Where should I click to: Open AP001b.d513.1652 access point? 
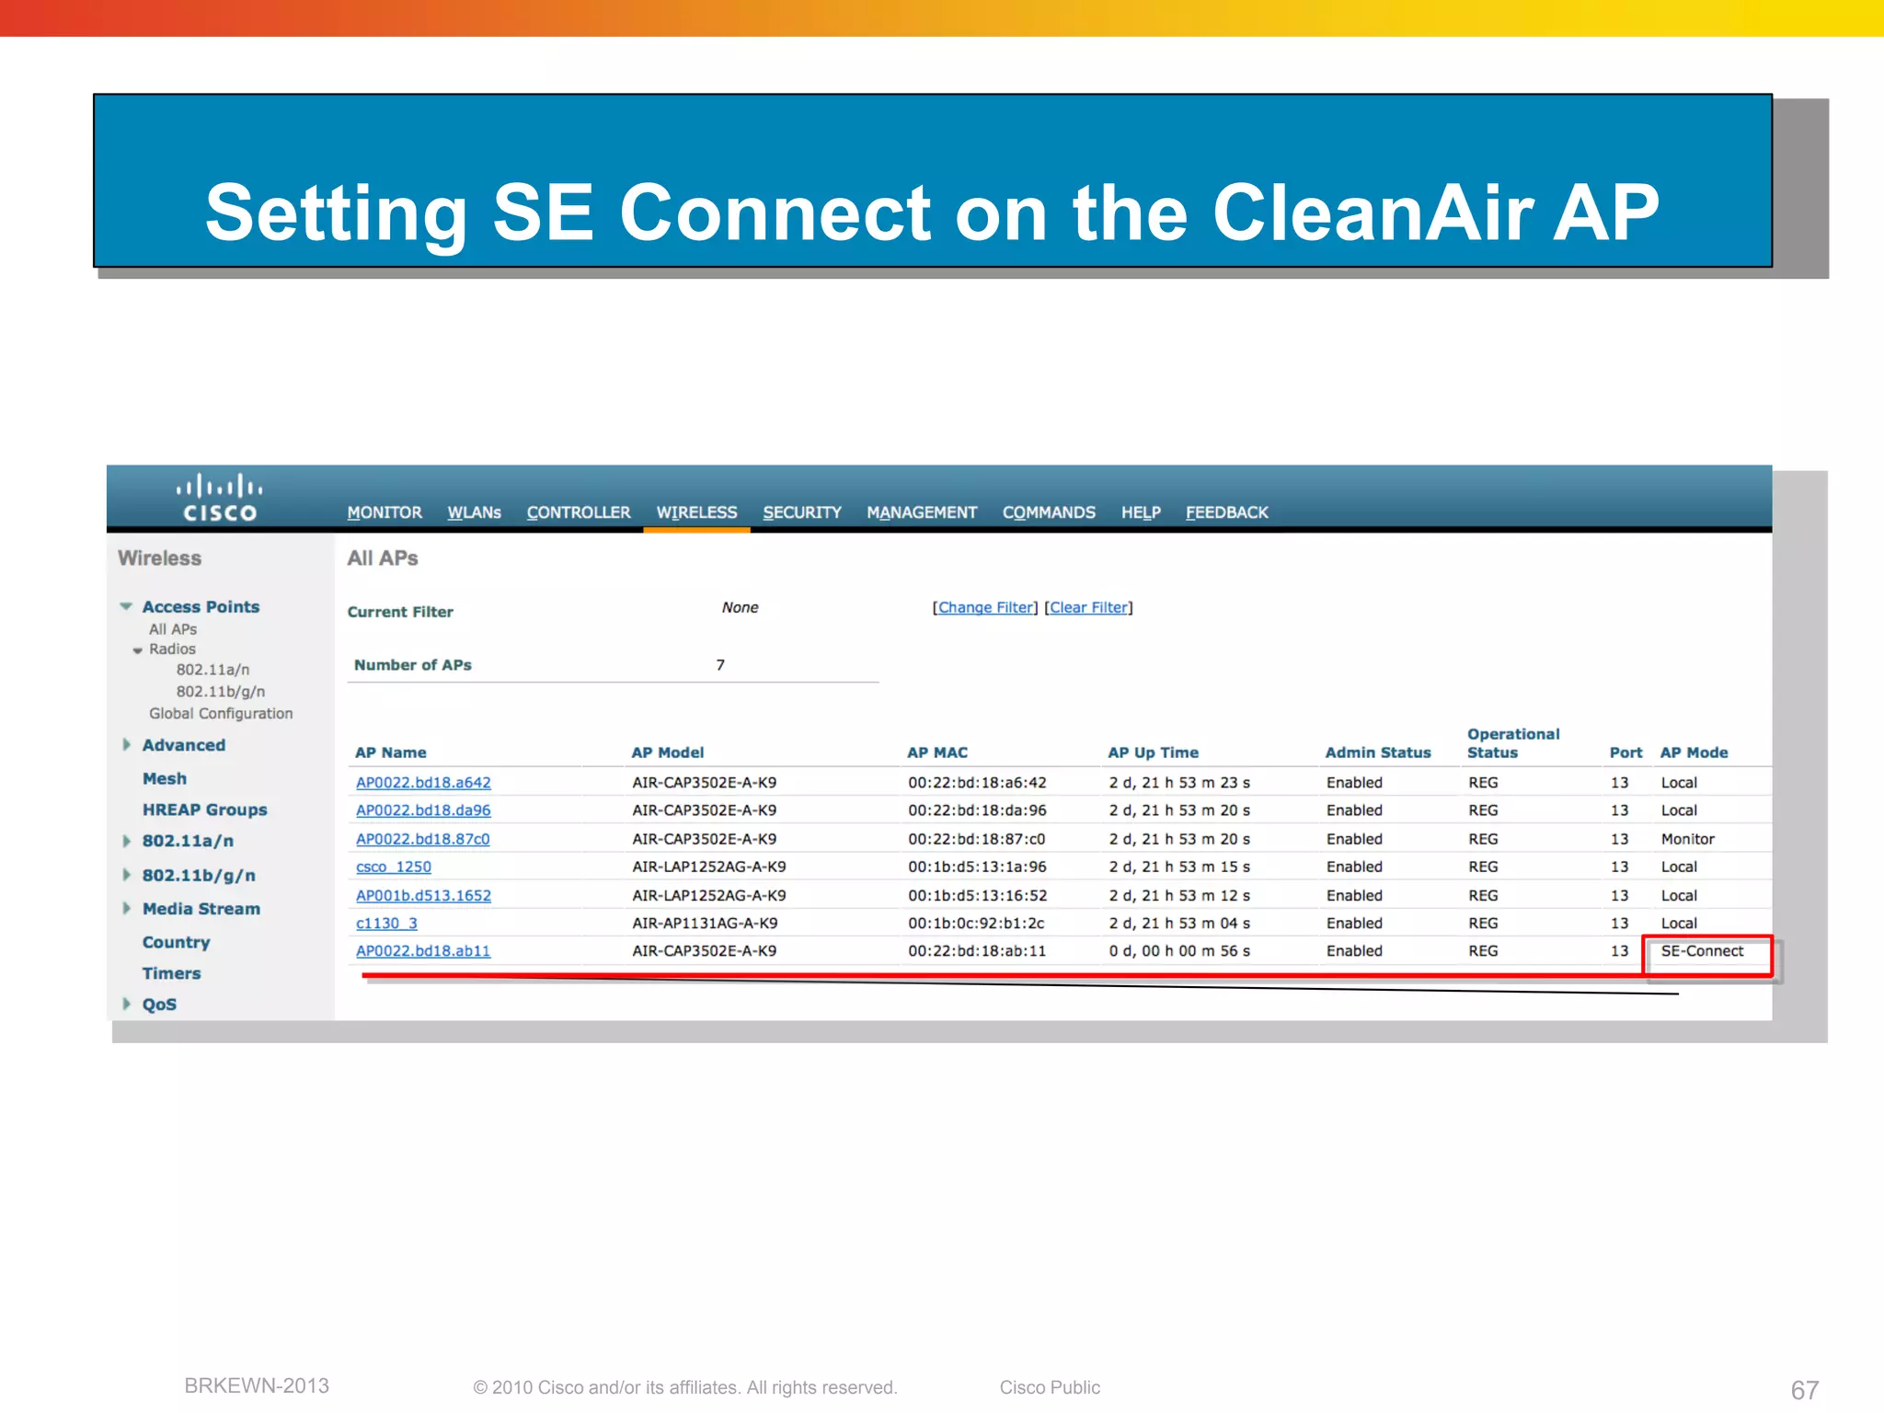[423, 895]
